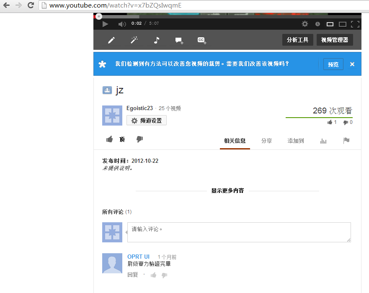Switch to the 分享 tab
The image size is (369, 293).
(266, 141)
